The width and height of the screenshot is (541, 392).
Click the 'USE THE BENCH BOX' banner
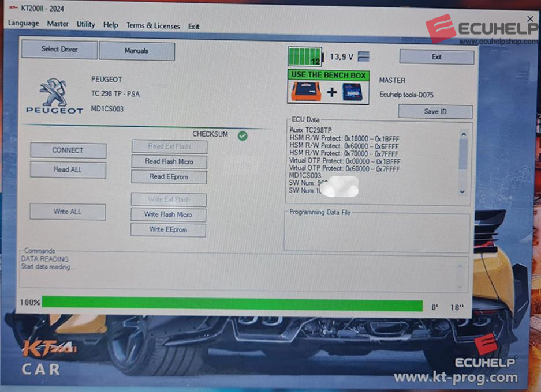point(329,75)
